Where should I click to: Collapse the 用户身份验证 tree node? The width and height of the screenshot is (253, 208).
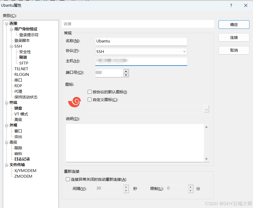point(12,29)
